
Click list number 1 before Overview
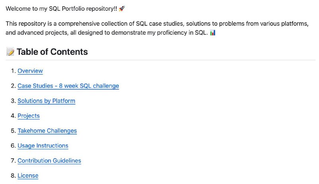point(13,71)
